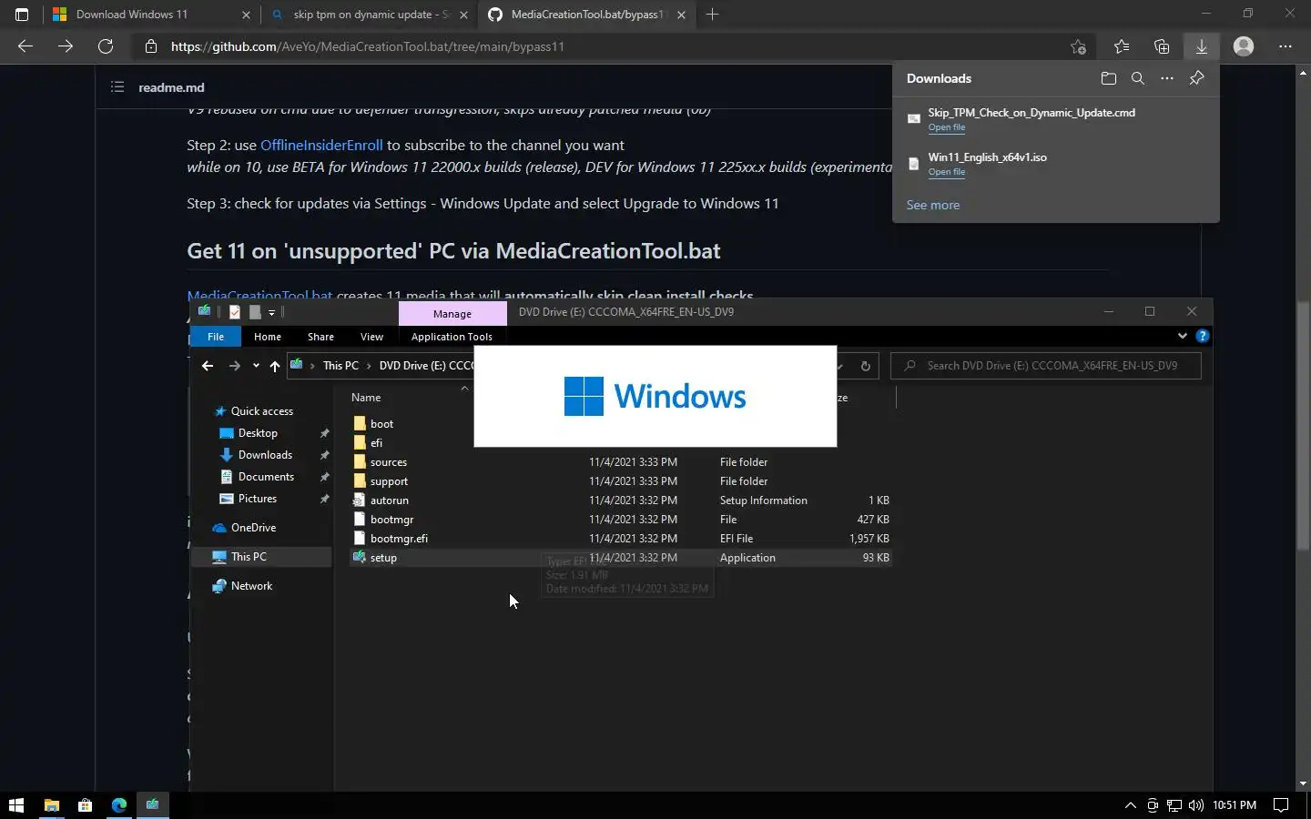Viewport: 1311px width, 819px height.
Task: Switch to the skip tpm on dynamic update tab
Action: (371, 15)
